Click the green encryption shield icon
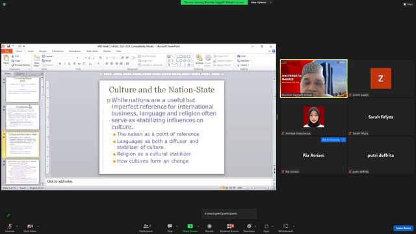 pos(5,5)
